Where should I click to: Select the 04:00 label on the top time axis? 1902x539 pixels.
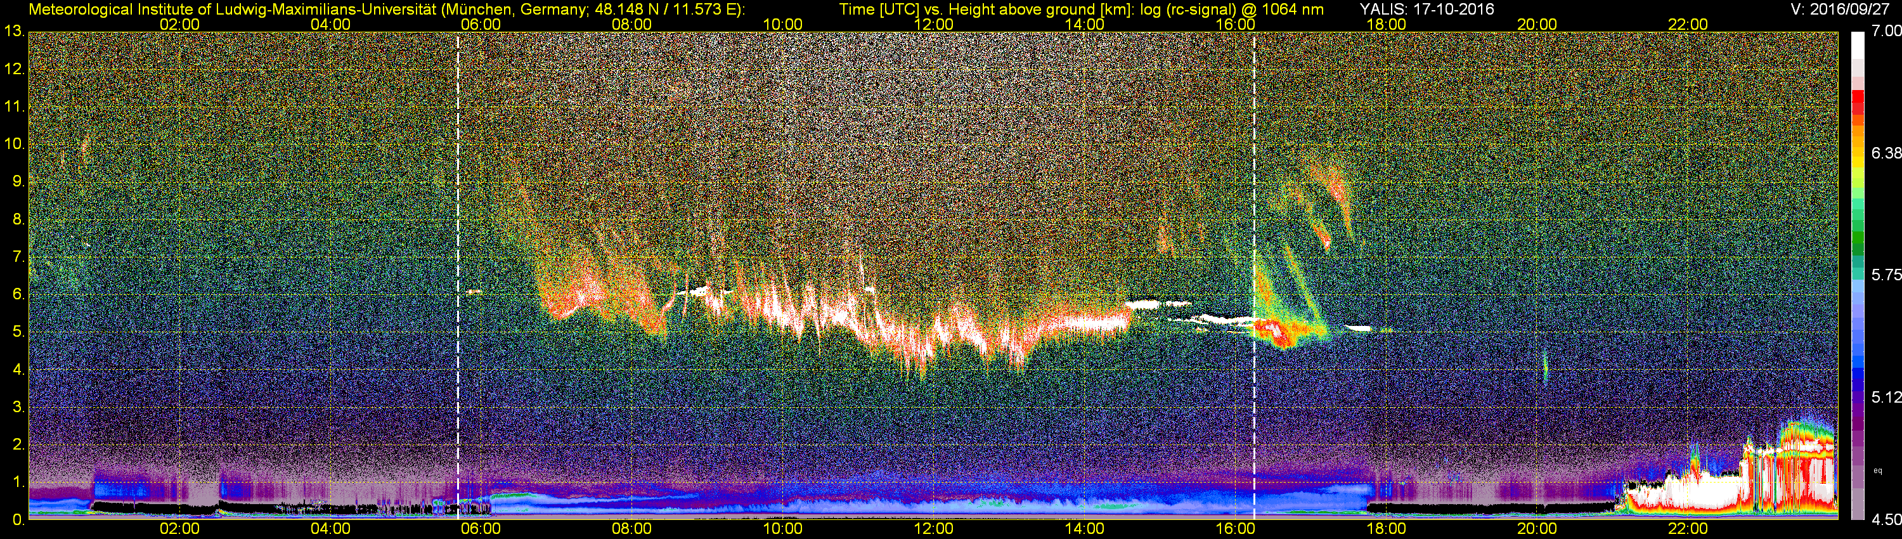330,24
